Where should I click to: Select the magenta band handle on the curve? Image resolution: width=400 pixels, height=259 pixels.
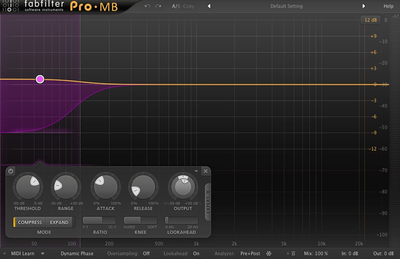click(x=40, y=79)
